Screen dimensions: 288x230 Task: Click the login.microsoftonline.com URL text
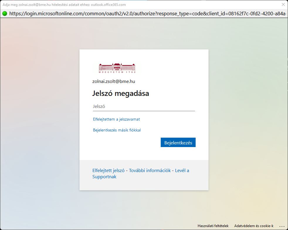[148, 14]
